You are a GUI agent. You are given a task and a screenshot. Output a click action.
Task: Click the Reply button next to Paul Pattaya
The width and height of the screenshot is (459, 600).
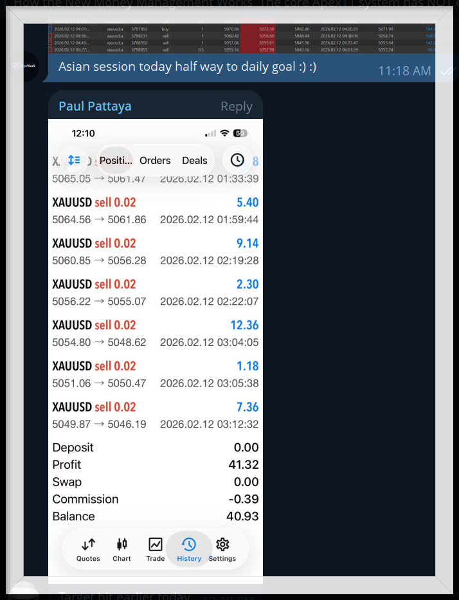(236, 107)
